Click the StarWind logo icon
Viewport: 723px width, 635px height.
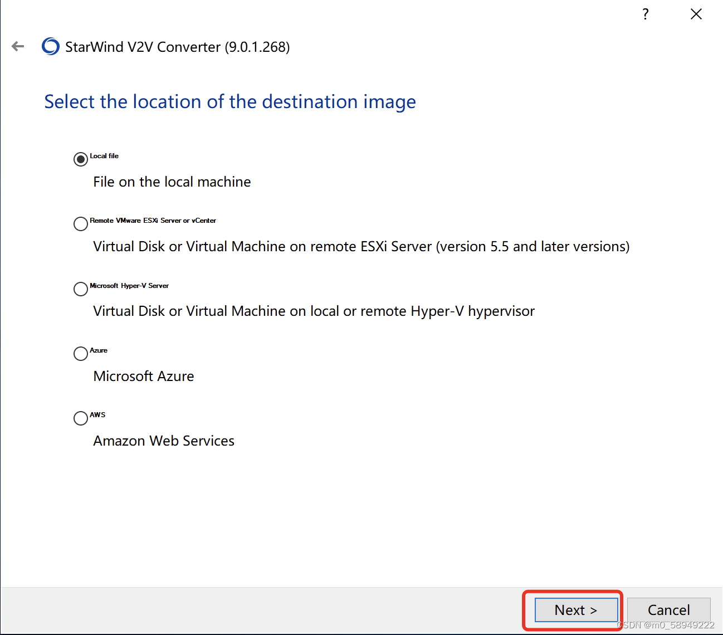[51, 46]
